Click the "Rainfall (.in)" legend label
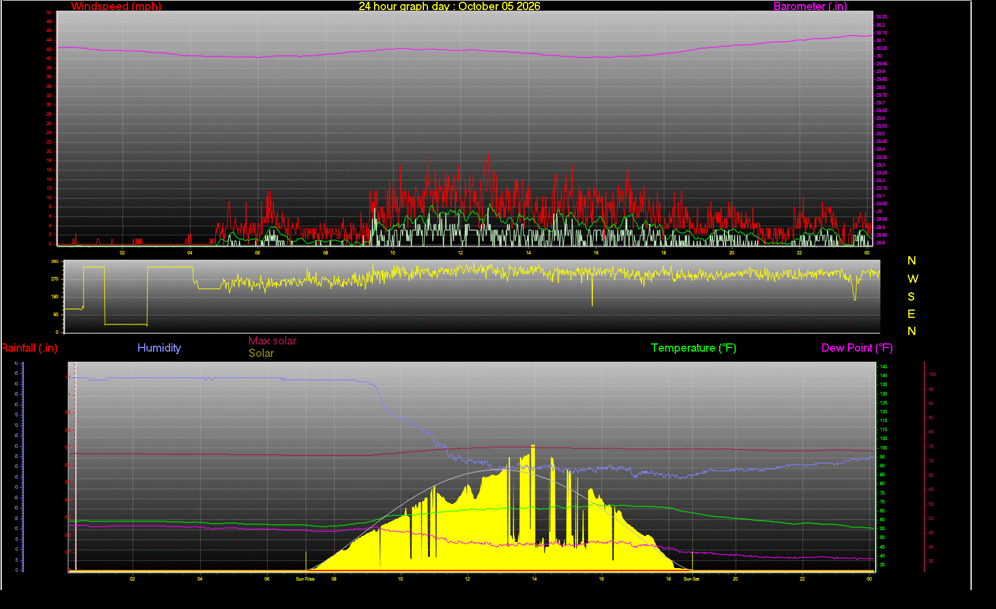Screen dimensions: 996x609 click(x=29, y=348)
